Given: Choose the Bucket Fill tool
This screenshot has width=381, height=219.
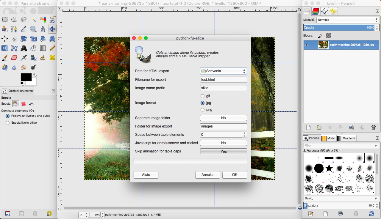Looking at the screenshot, I should pyautogui.click(x=33, y=48).
